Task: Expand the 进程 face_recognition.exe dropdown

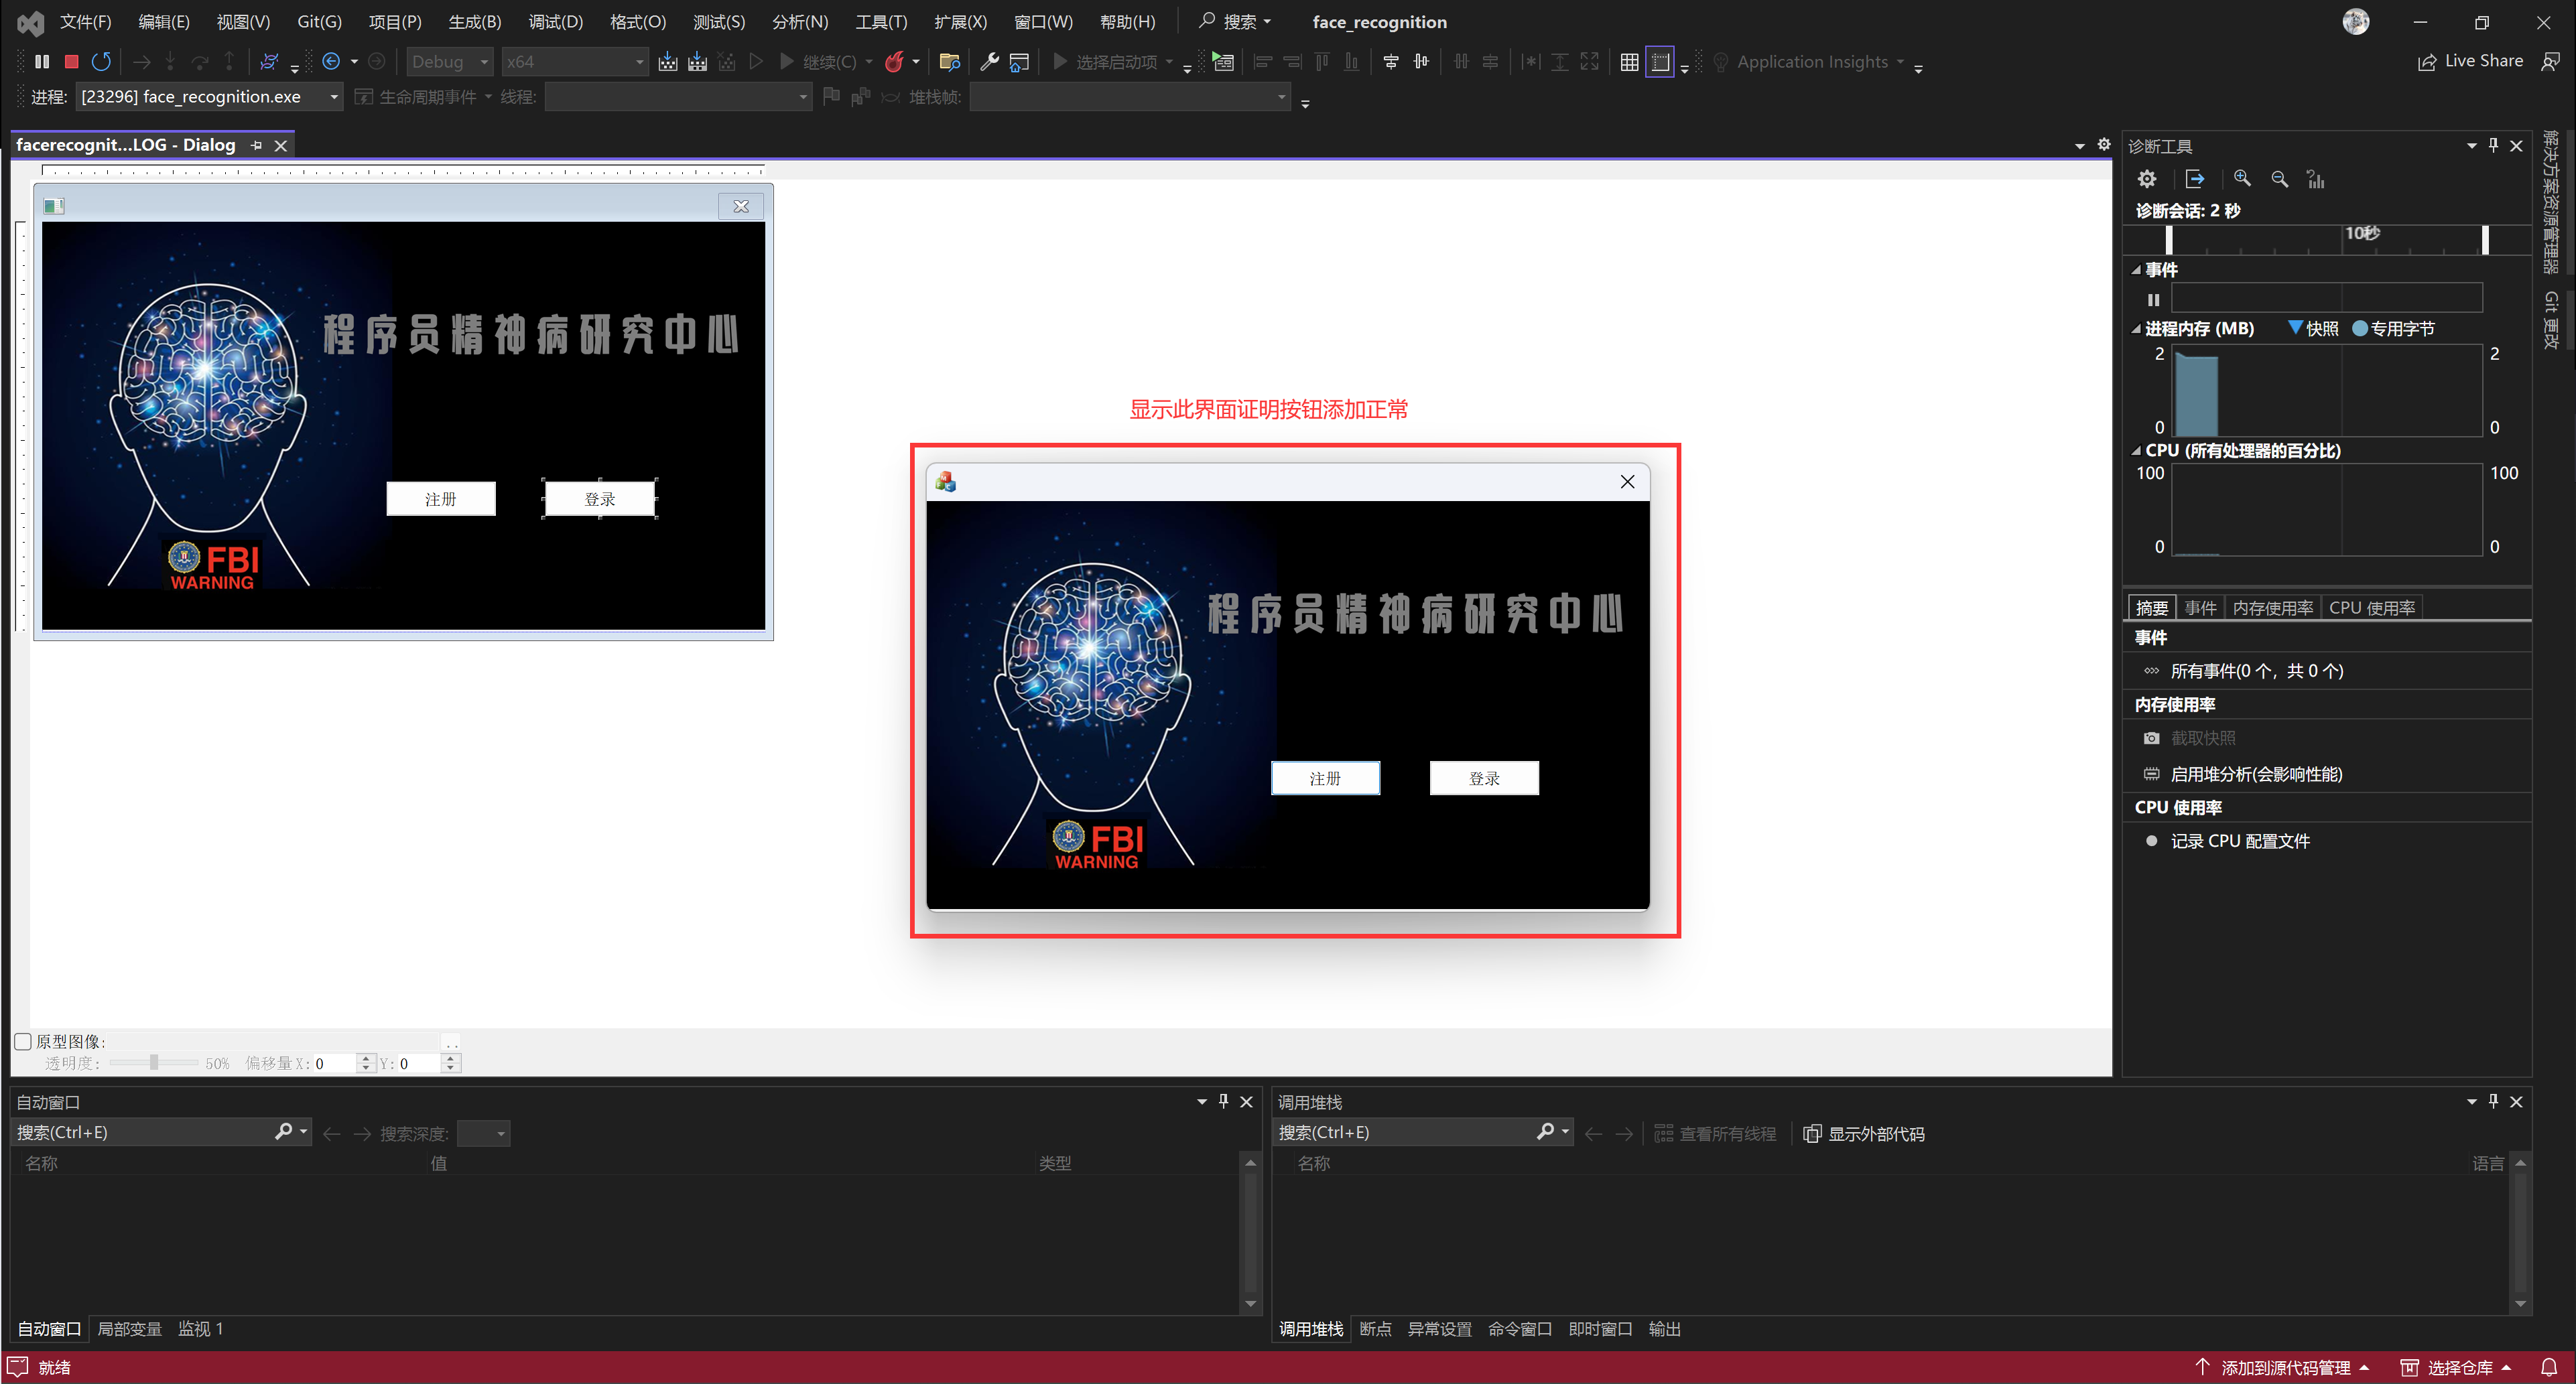Action: tap(333, 97)
